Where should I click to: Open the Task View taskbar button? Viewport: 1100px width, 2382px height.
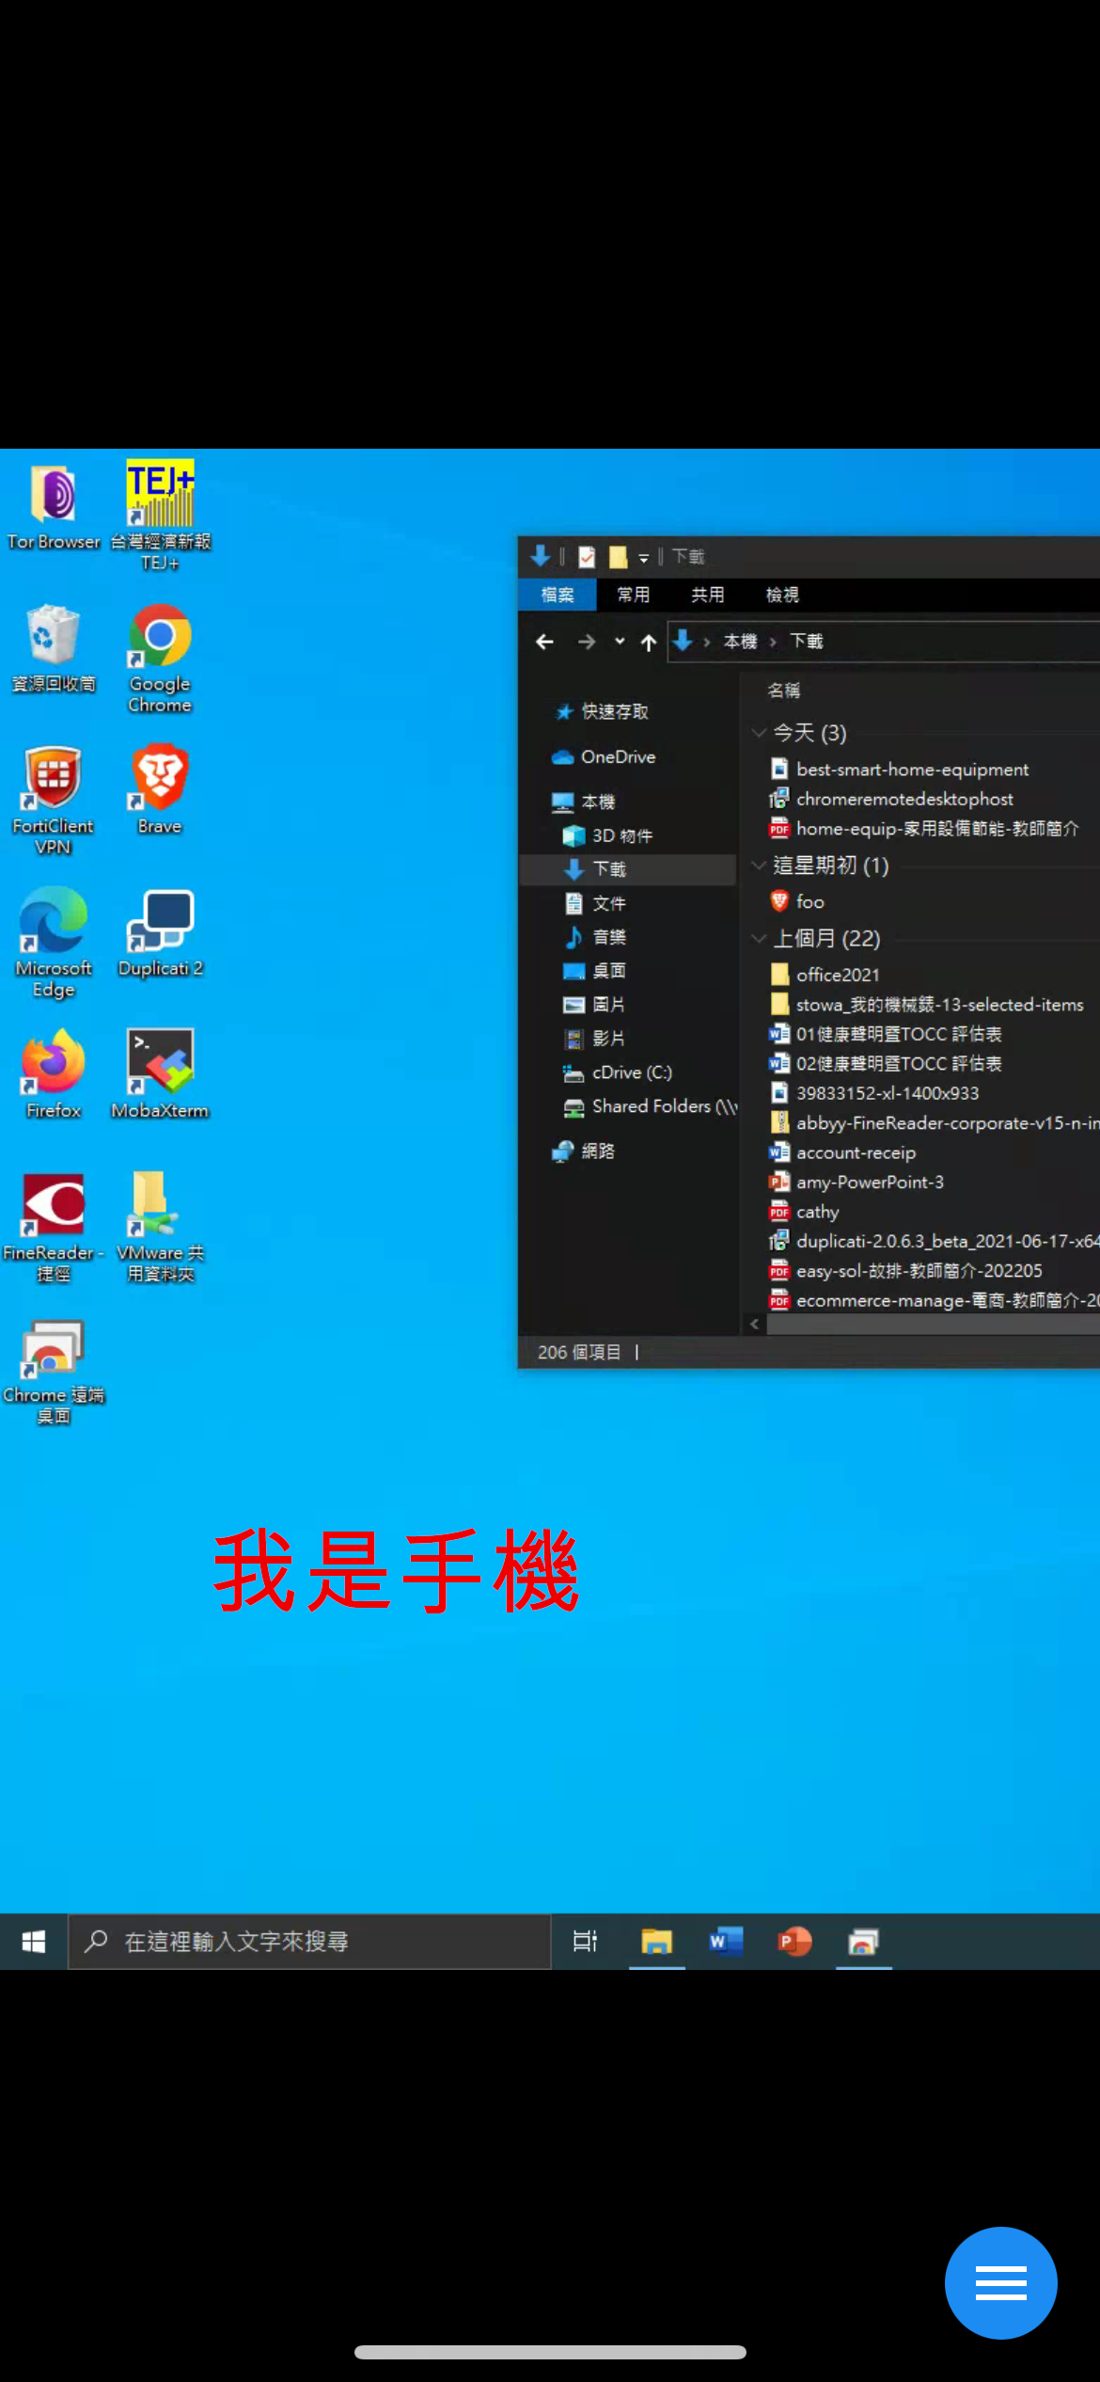coord(585,1941)
